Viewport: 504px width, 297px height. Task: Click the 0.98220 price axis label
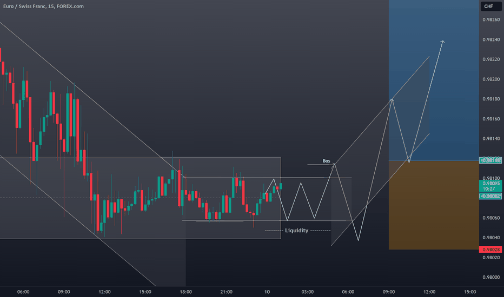491,59
